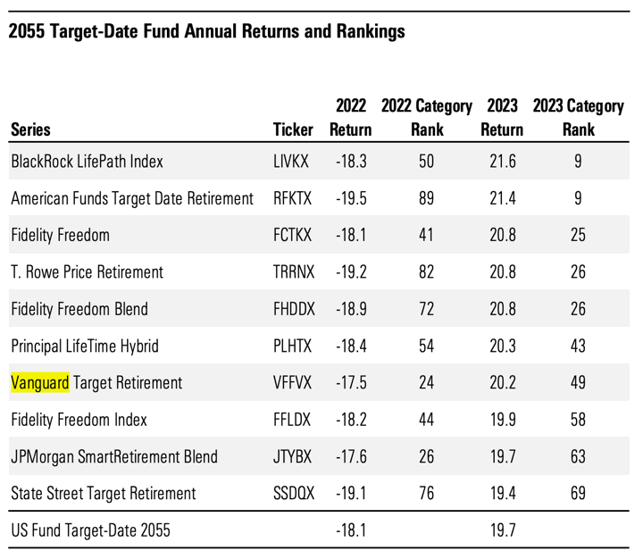Click the T. Rowe Price Retirement name
Viewport: 643px width, 559px height.
point(88,272)
